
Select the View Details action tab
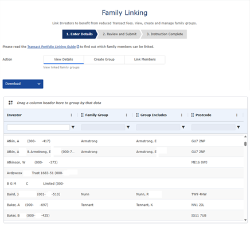point(64,59)
